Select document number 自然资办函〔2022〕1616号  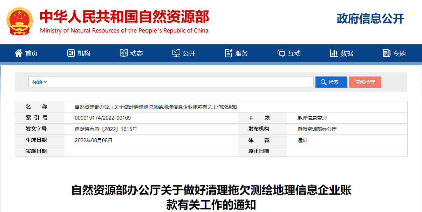click(106, 129)
